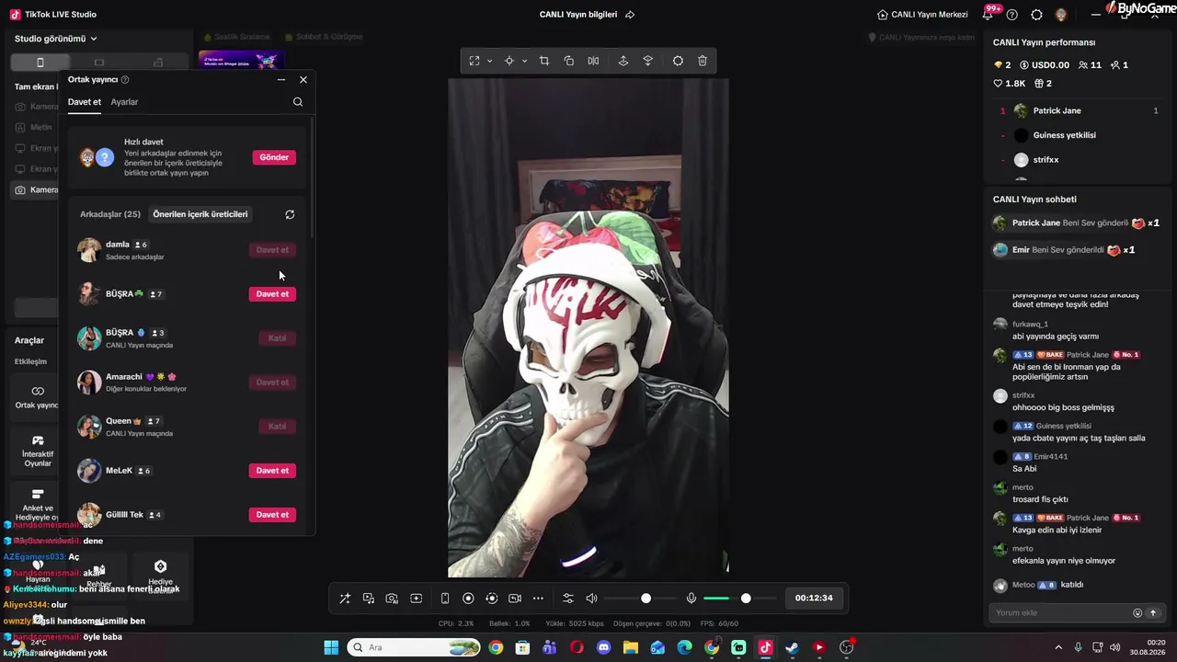
Task: Open the profile avatar in title bar
Action: coord(1061,15)
